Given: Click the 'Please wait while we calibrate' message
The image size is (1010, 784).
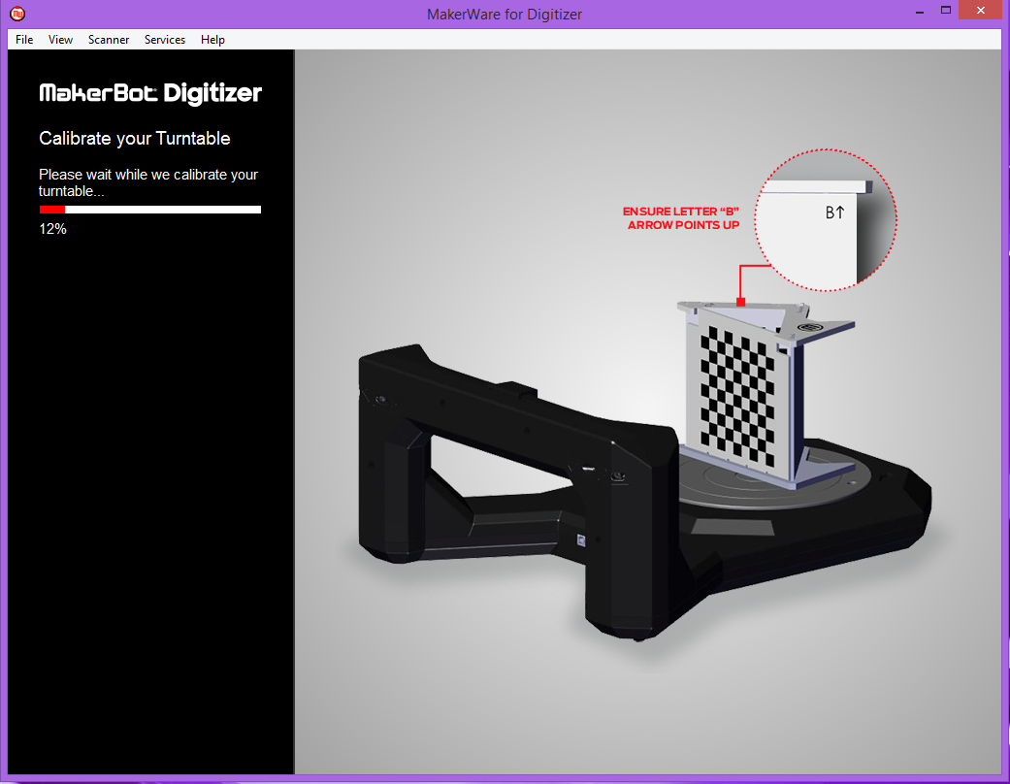Looking at the screenshot, I should point(148,183).
